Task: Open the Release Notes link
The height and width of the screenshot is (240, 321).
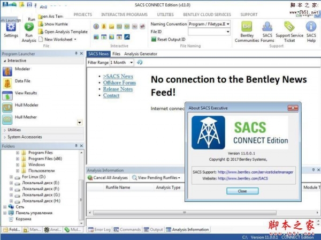Action: pyautogui.click(x=118, y=89)
